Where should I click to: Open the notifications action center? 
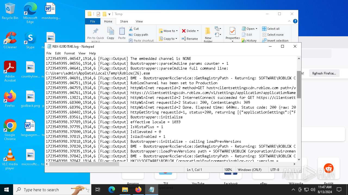339,190
